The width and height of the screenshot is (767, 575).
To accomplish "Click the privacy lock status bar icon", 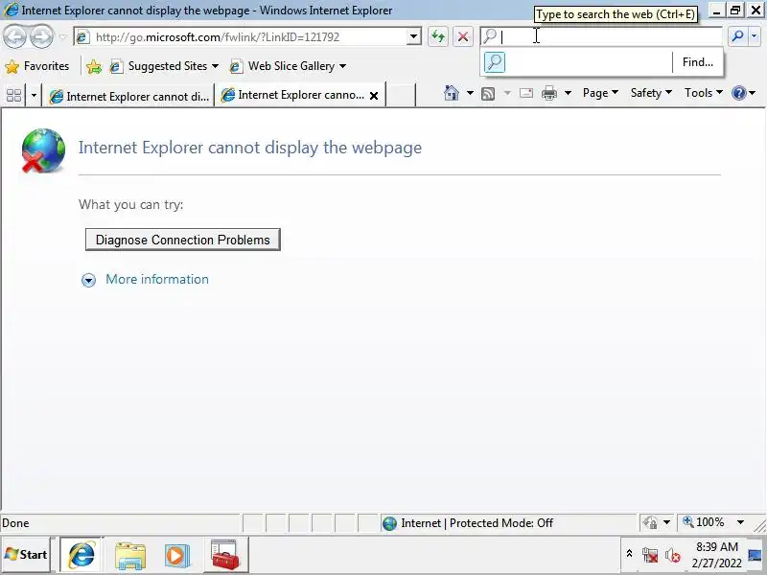I will [651, 522].
